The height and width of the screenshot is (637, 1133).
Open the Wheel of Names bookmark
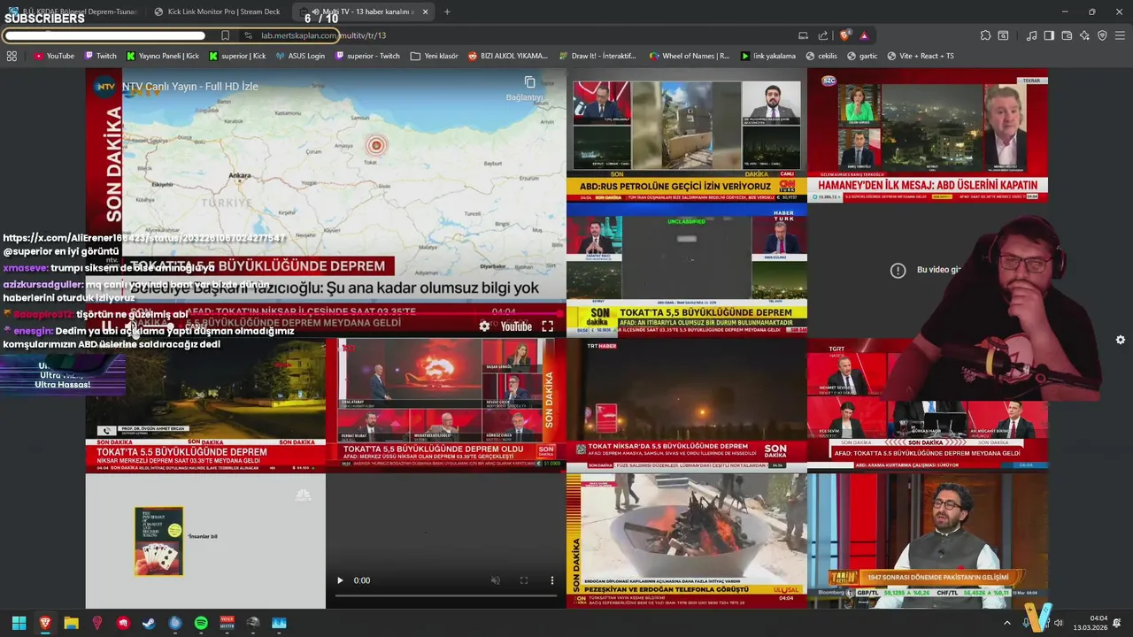point(690,56)
